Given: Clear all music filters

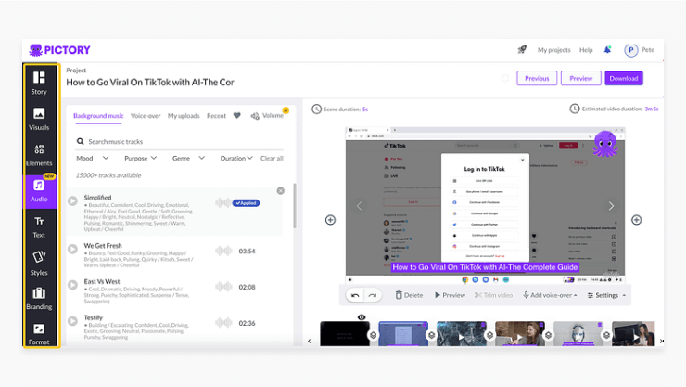Looking at the screenshot, I should coord(272,158).
